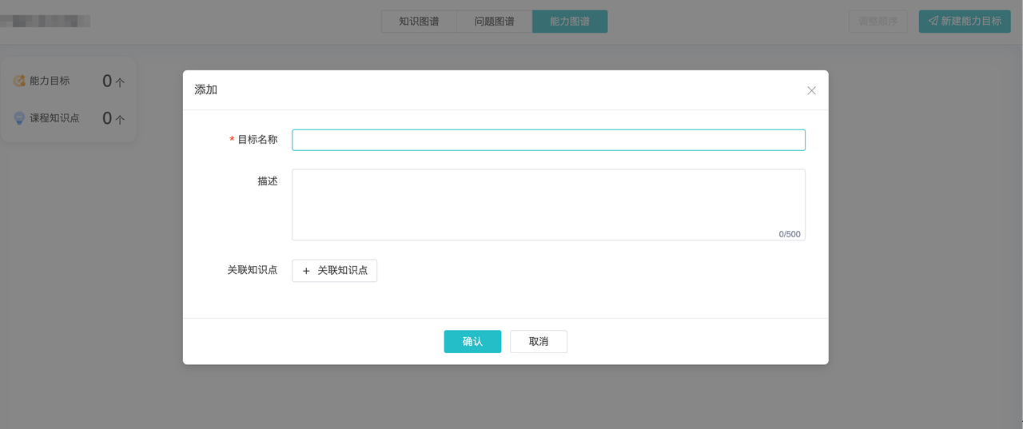
Task: Confirm the form with 确认 button
Action: coord(472,341)
